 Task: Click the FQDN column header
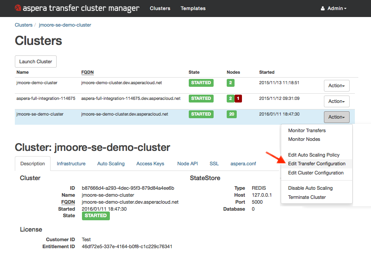[x=87, y=72]
